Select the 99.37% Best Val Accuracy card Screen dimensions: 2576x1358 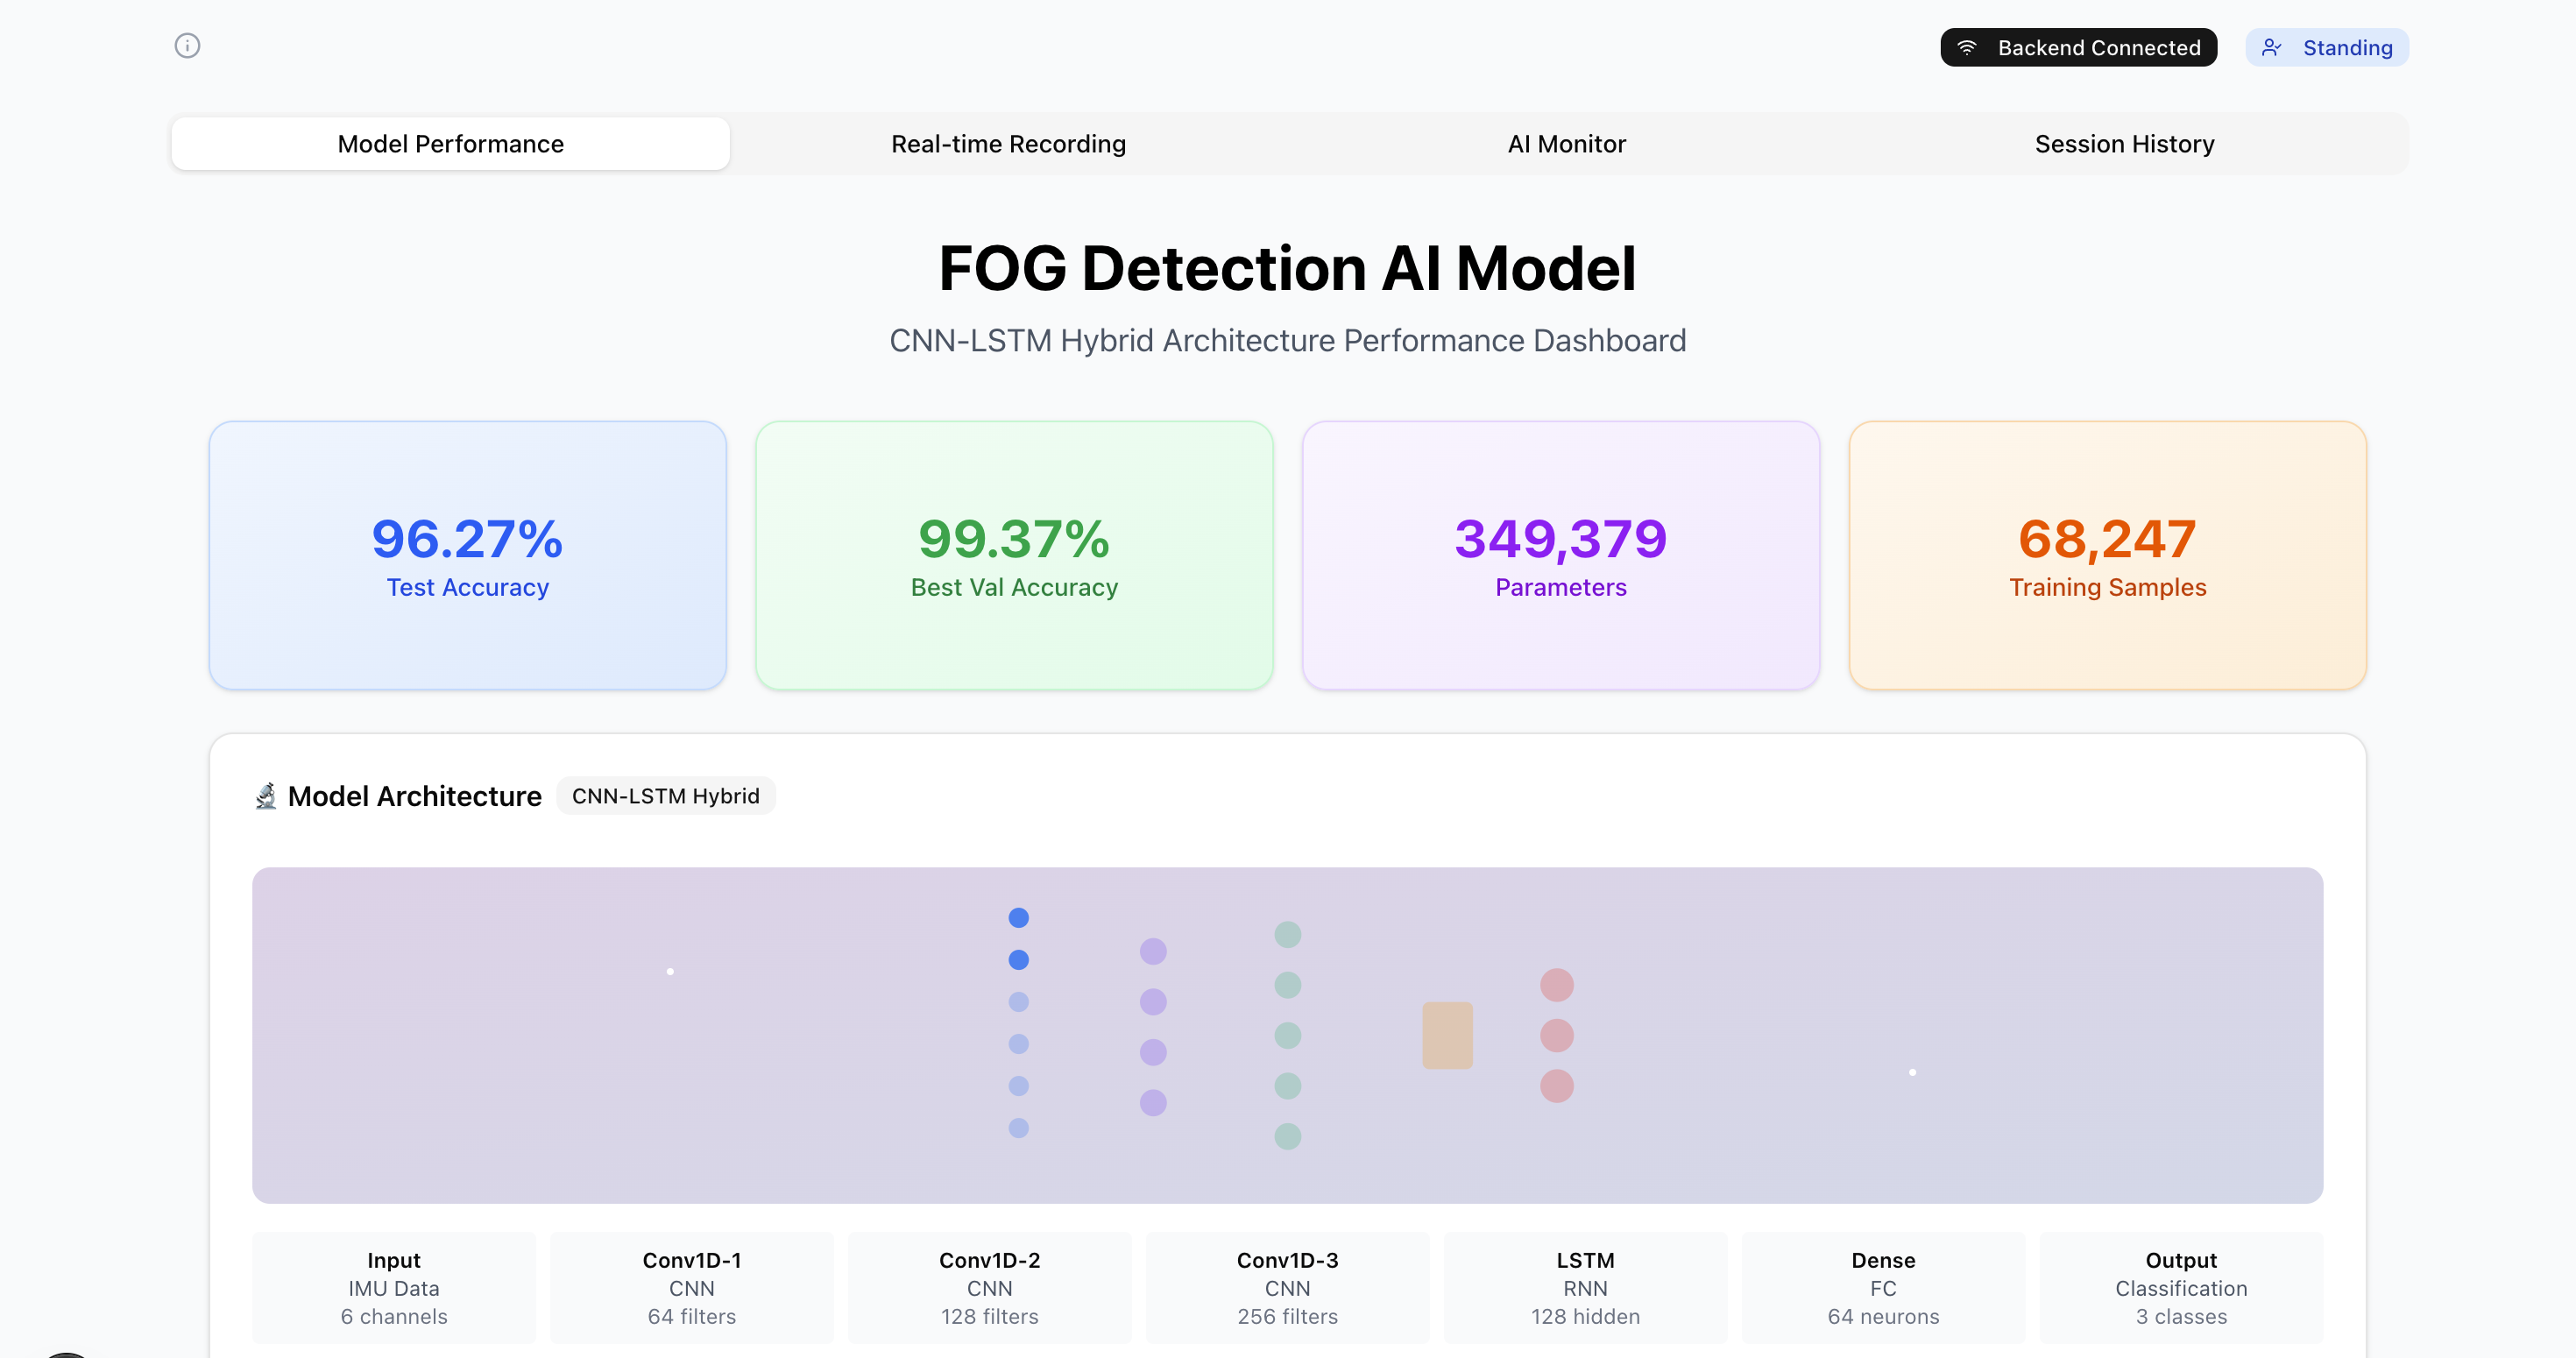coord(1014,555)
